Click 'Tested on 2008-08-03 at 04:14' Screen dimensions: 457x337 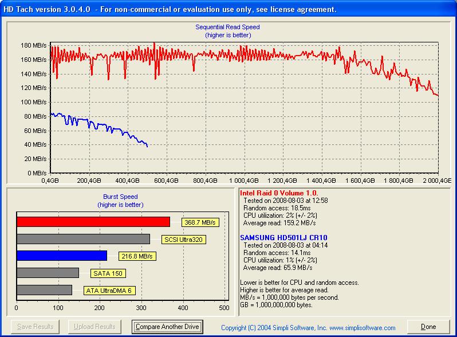286,245
